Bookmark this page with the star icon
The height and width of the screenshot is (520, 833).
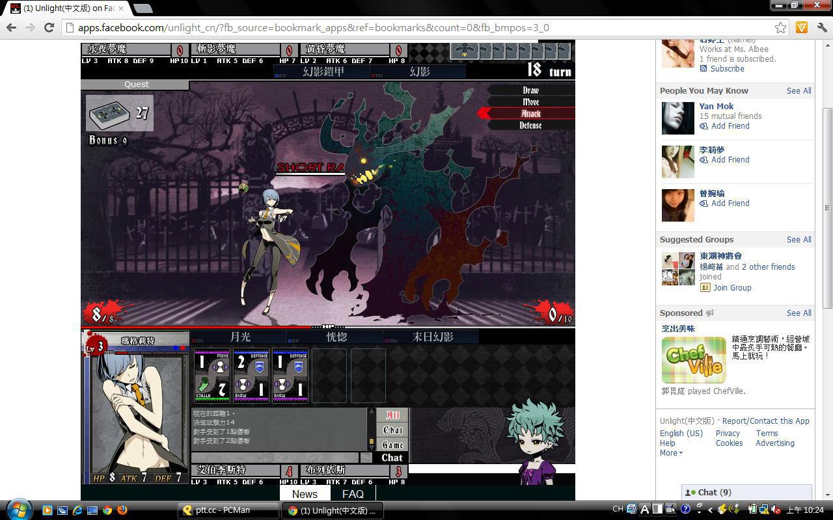pyautogui.click(x=780, y=27)
